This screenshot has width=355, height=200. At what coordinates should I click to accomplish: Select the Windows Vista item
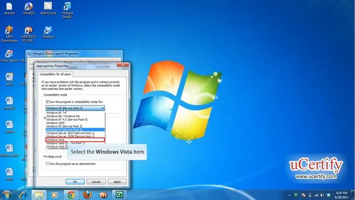[x=75, y=140]
